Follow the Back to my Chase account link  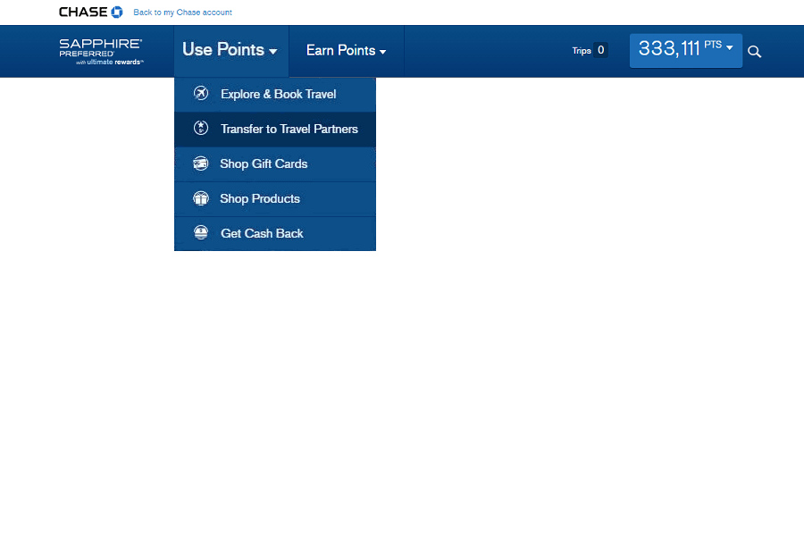tap(182, 13)
